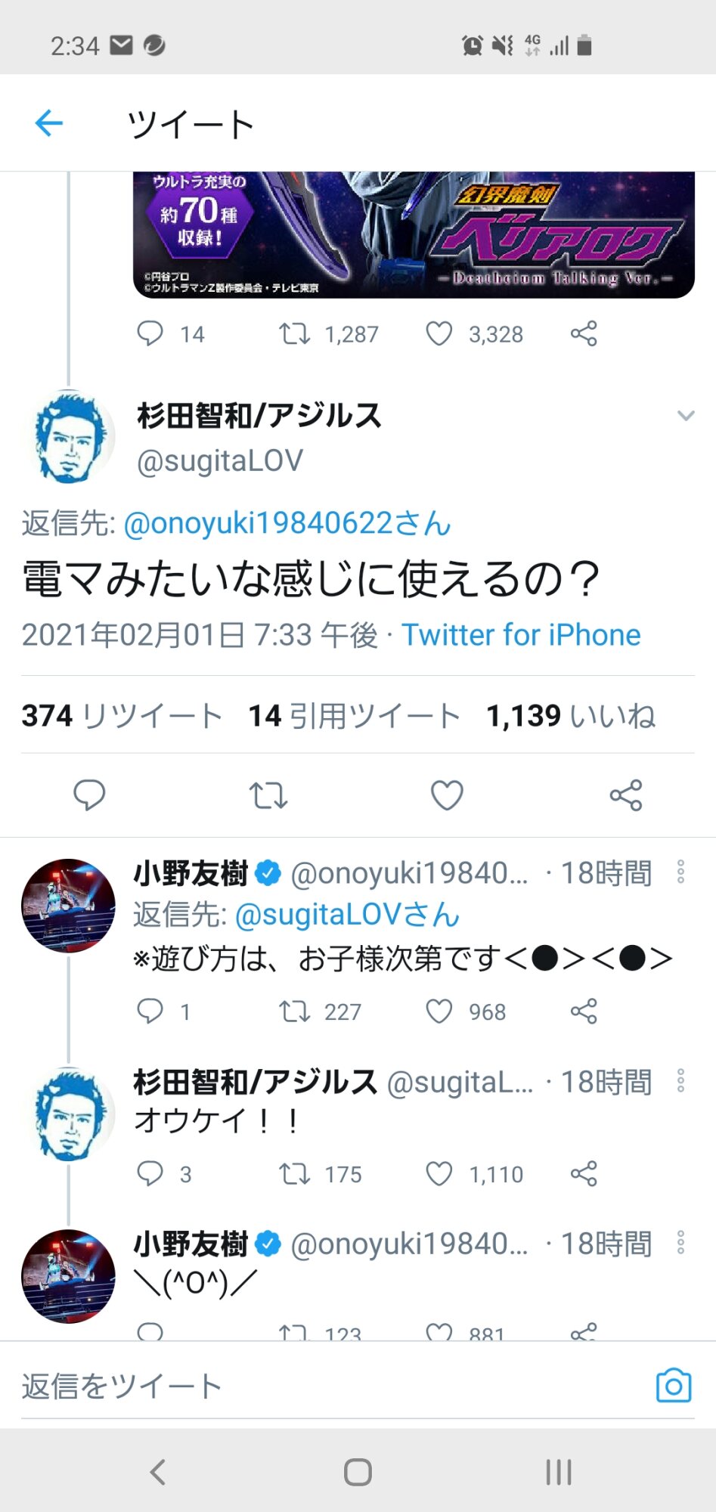
Task: Open more options on 遊び方は reply
Action: (680, 872)
